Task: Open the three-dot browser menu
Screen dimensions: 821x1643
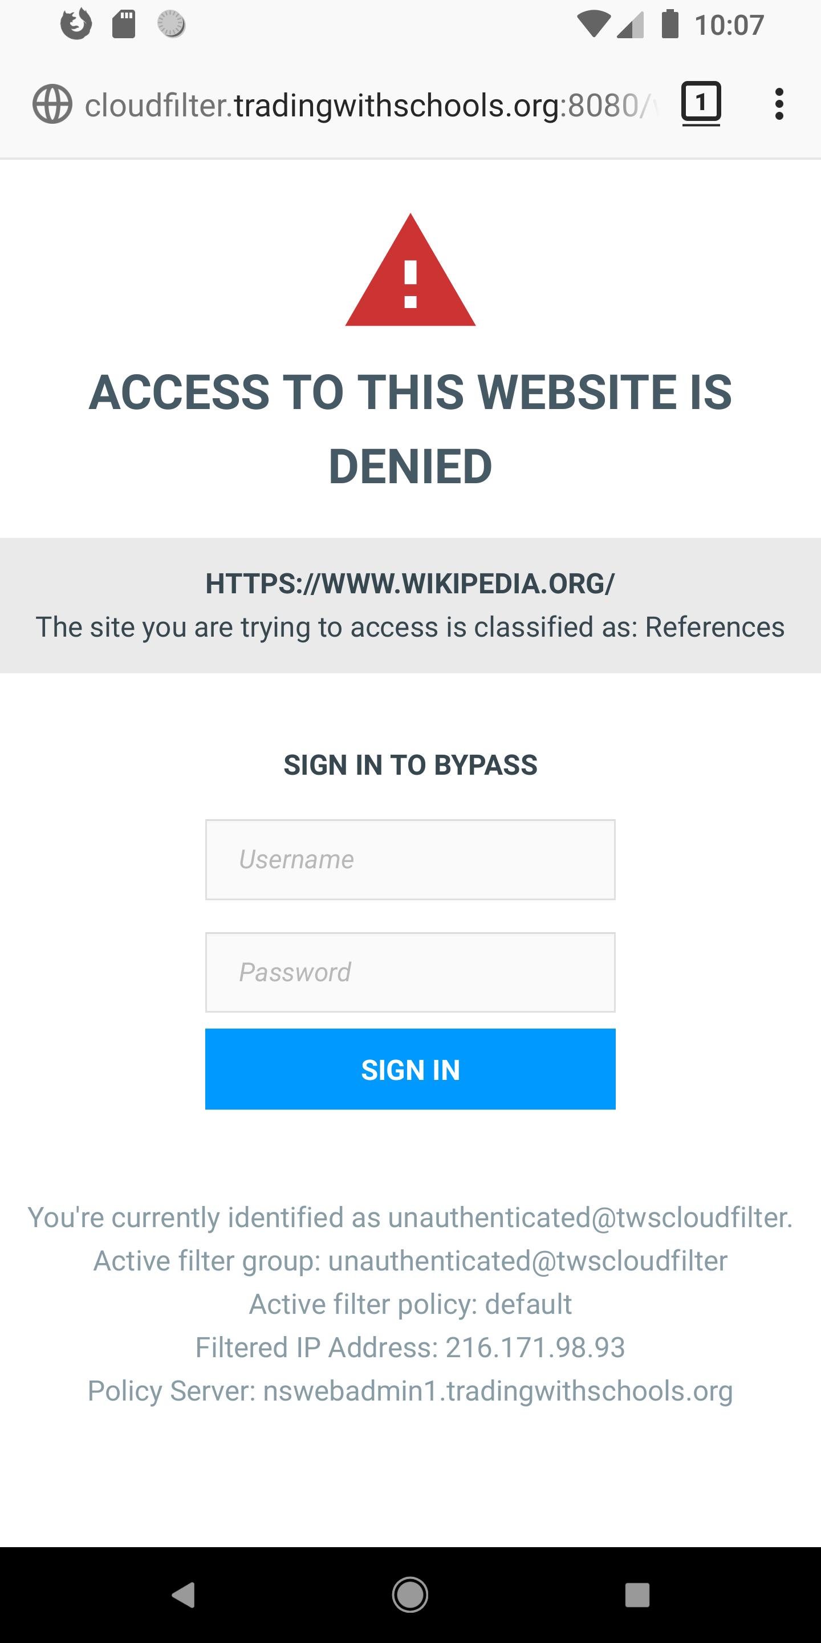Action: 779,104
